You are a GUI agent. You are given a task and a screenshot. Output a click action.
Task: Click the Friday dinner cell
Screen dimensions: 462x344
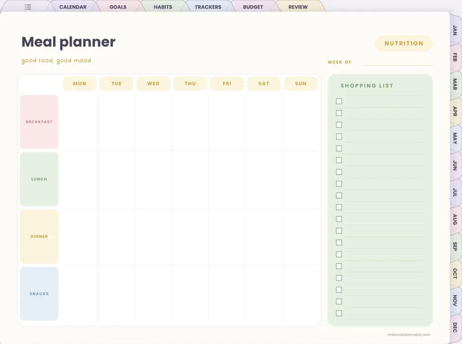pos(227,237)
